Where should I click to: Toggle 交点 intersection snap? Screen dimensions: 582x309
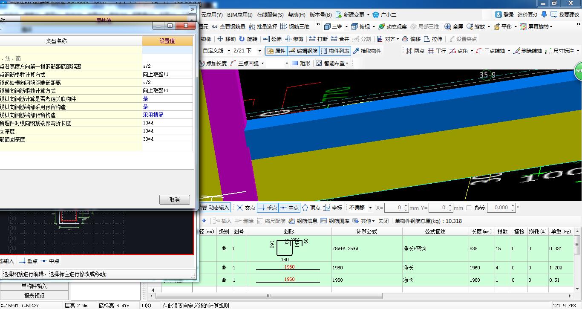coord(246,208)
